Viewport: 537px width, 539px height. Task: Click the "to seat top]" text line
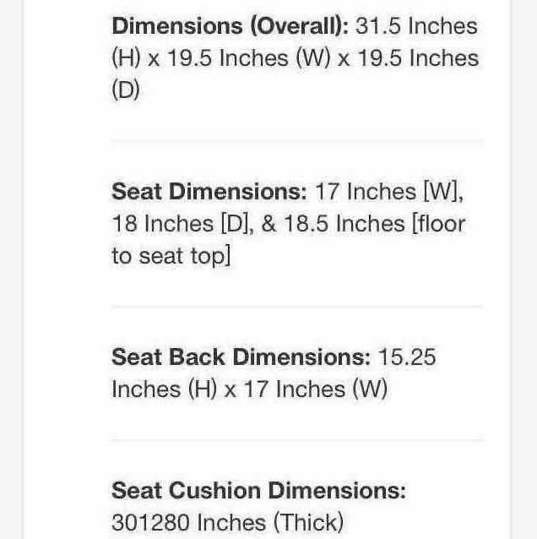tap(171, 256)
